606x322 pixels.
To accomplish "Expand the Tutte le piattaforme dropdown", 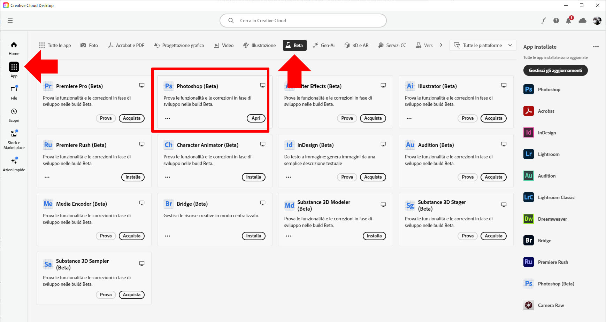I will pos(483,45).
